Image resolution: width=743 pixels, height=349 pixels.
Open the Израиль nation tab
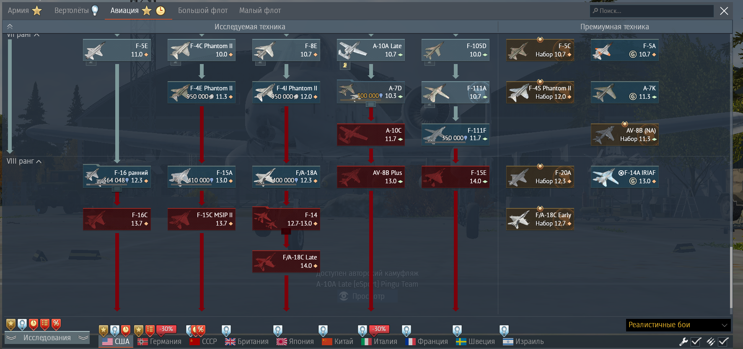coord(523,341)
